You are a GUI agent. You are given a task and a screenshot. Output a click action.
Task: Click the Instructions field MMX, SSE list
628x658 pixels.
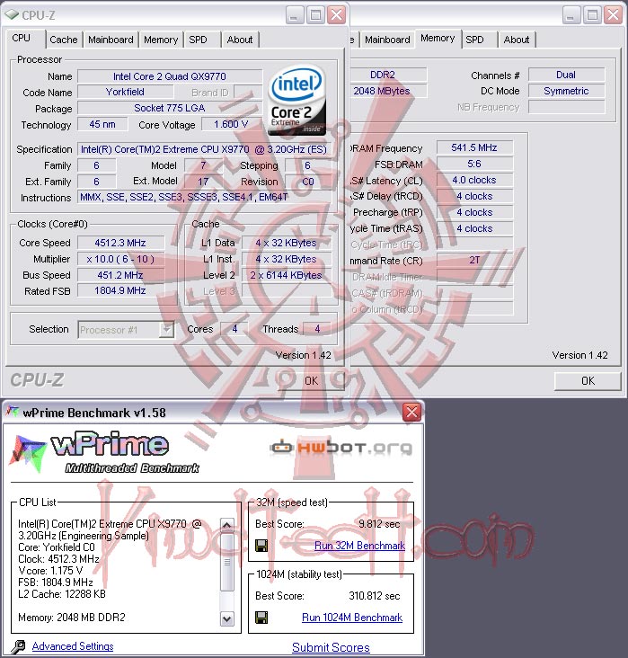204,197
